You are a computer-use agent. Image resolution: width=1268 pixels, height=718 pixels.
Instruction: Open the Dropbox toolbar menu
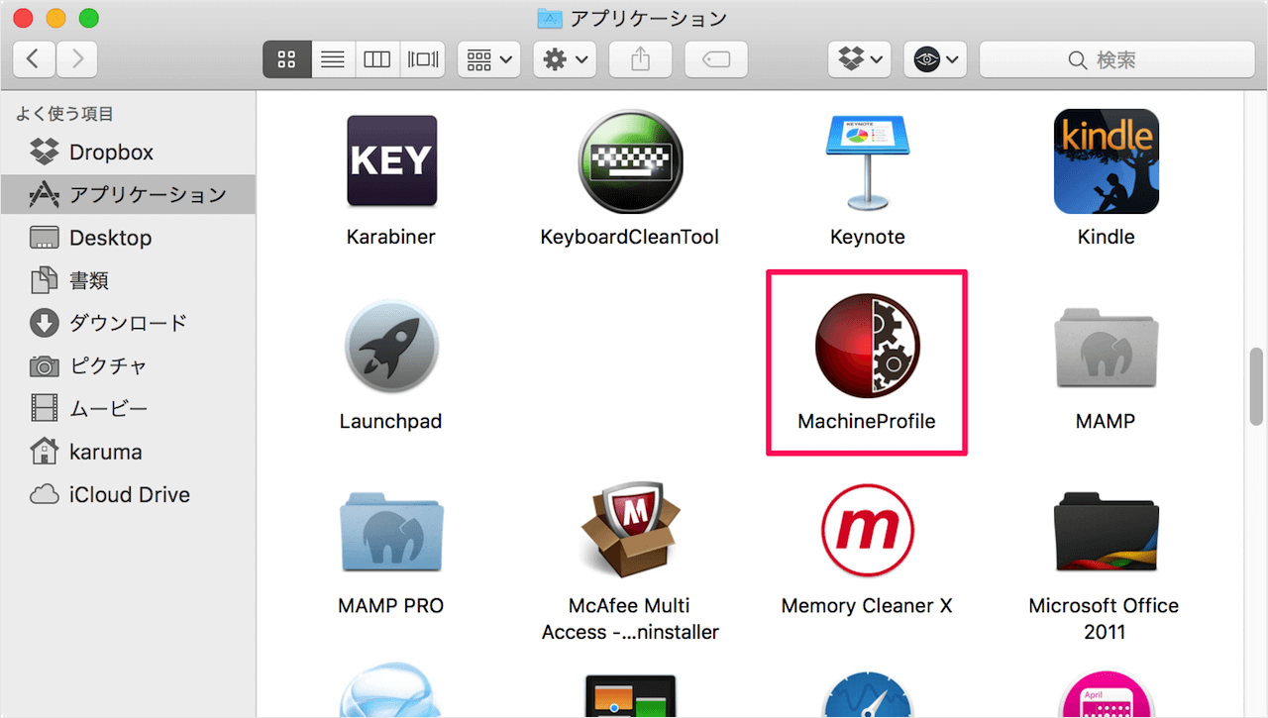(x=858, y=58)
